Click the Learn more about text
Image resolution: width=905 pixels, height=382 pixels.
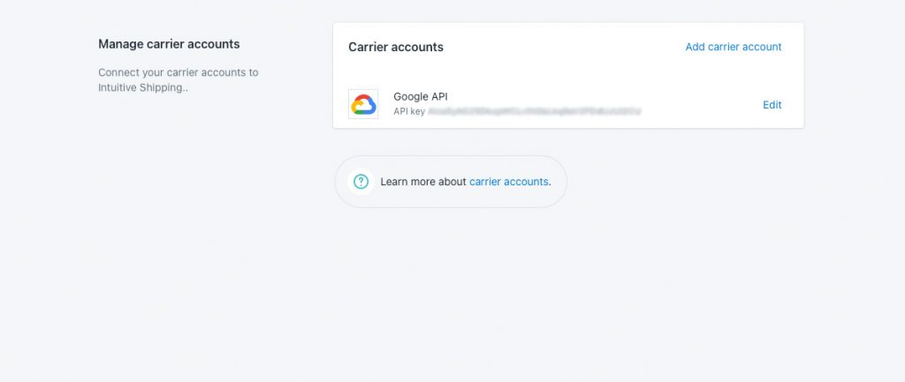click(x=423, y=182)
